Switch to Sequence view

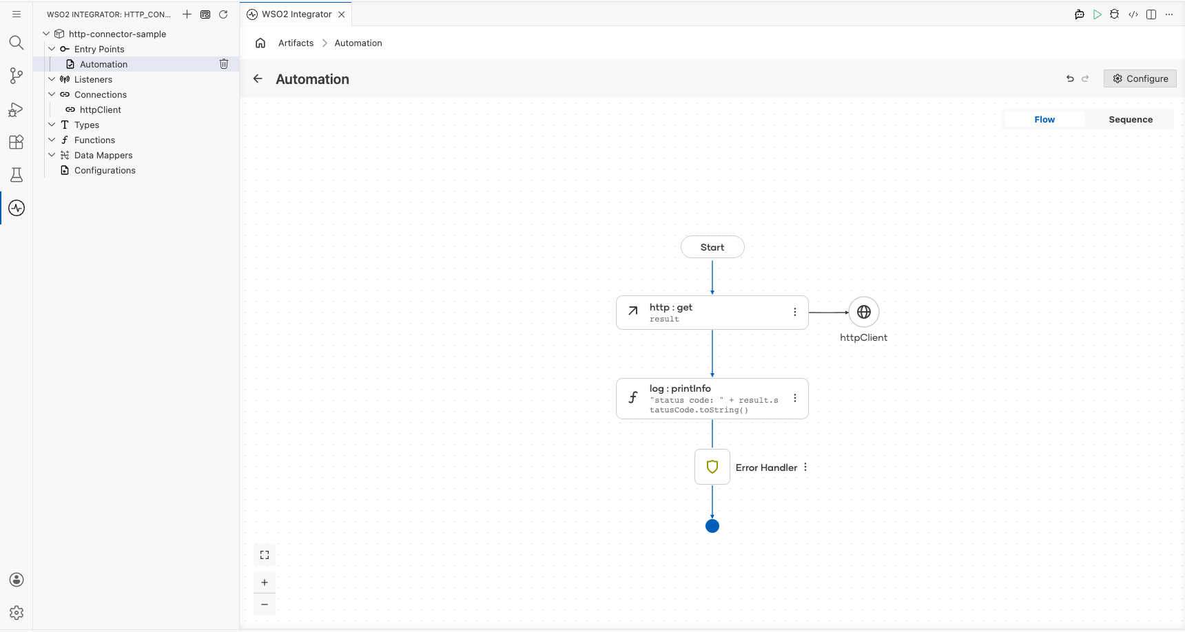click(x=1131, y=119)
